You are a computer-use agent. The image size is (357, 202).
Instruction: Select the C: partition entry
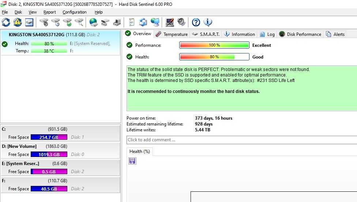[x=60, y=133]
